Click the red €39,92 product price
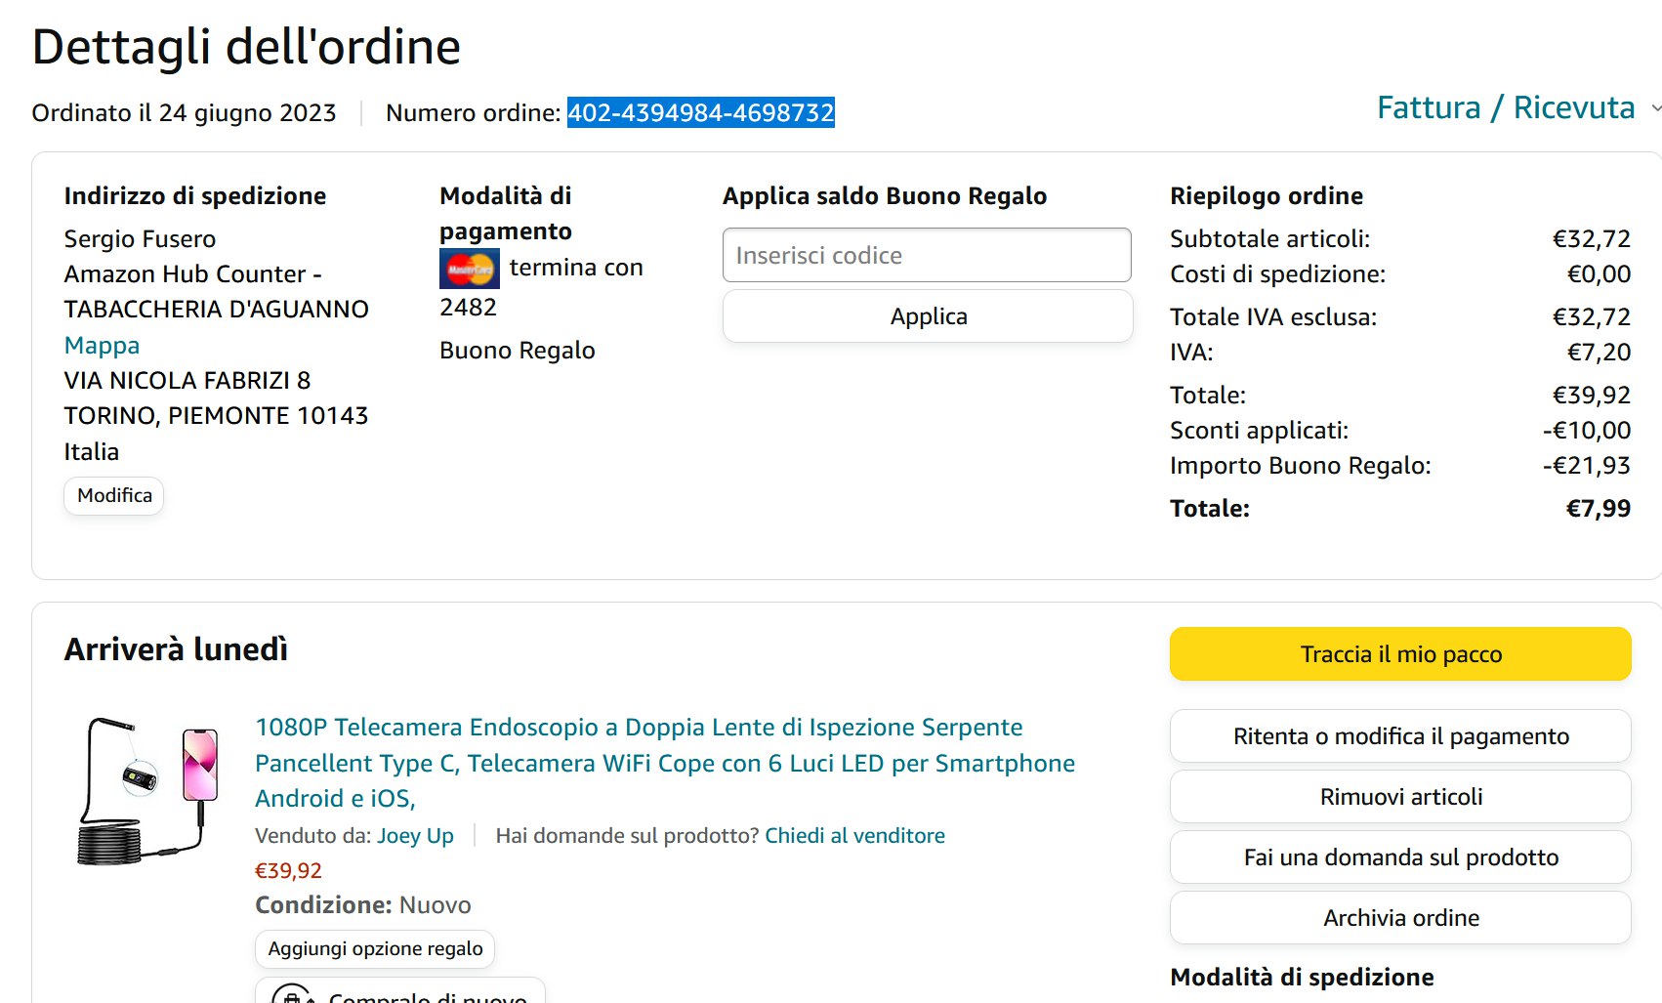 point(288,871)
